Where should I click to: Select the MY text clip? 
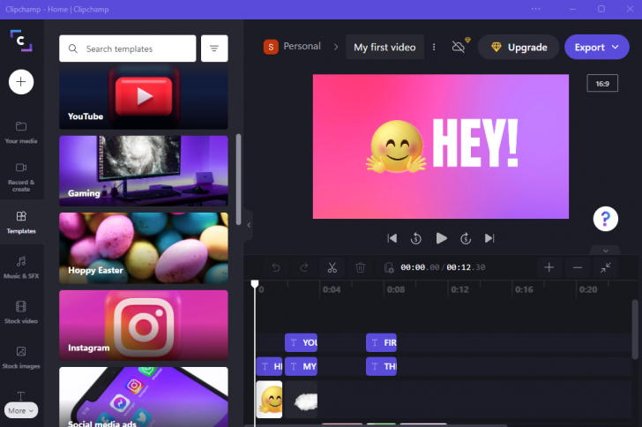301,366
